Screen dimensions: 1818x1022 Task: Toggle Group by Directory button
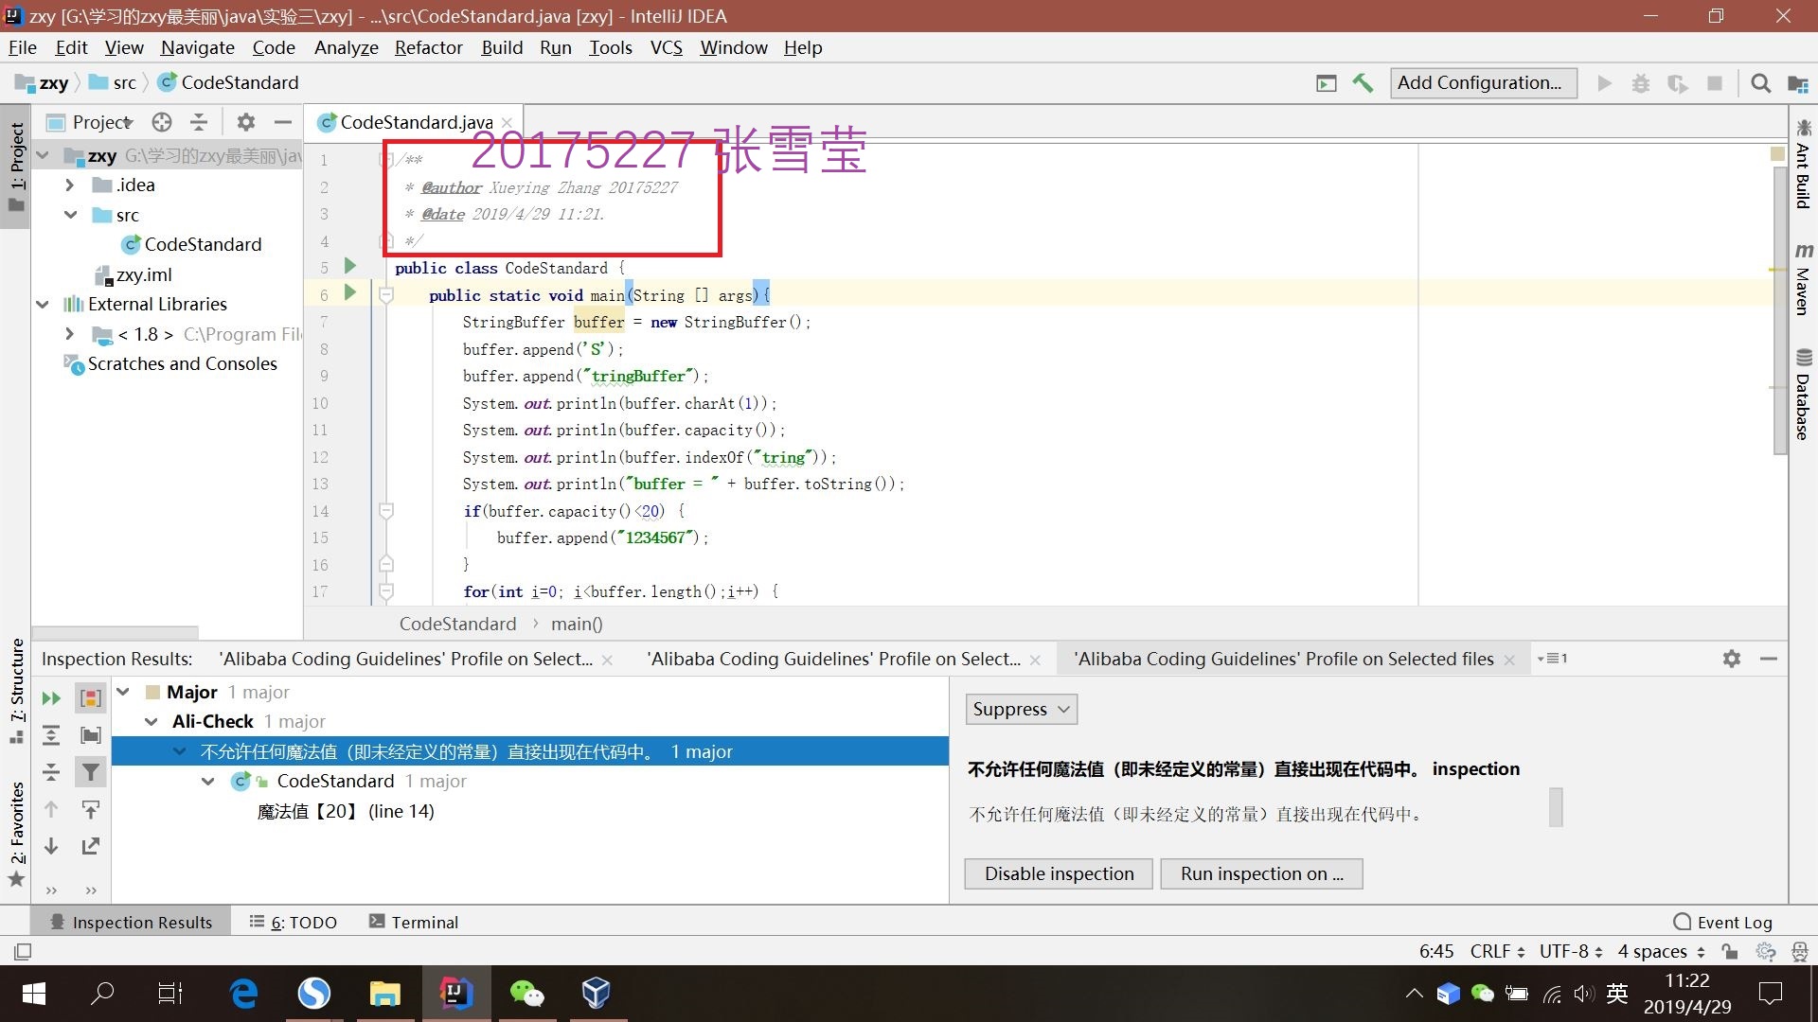[x=91, y=735]
